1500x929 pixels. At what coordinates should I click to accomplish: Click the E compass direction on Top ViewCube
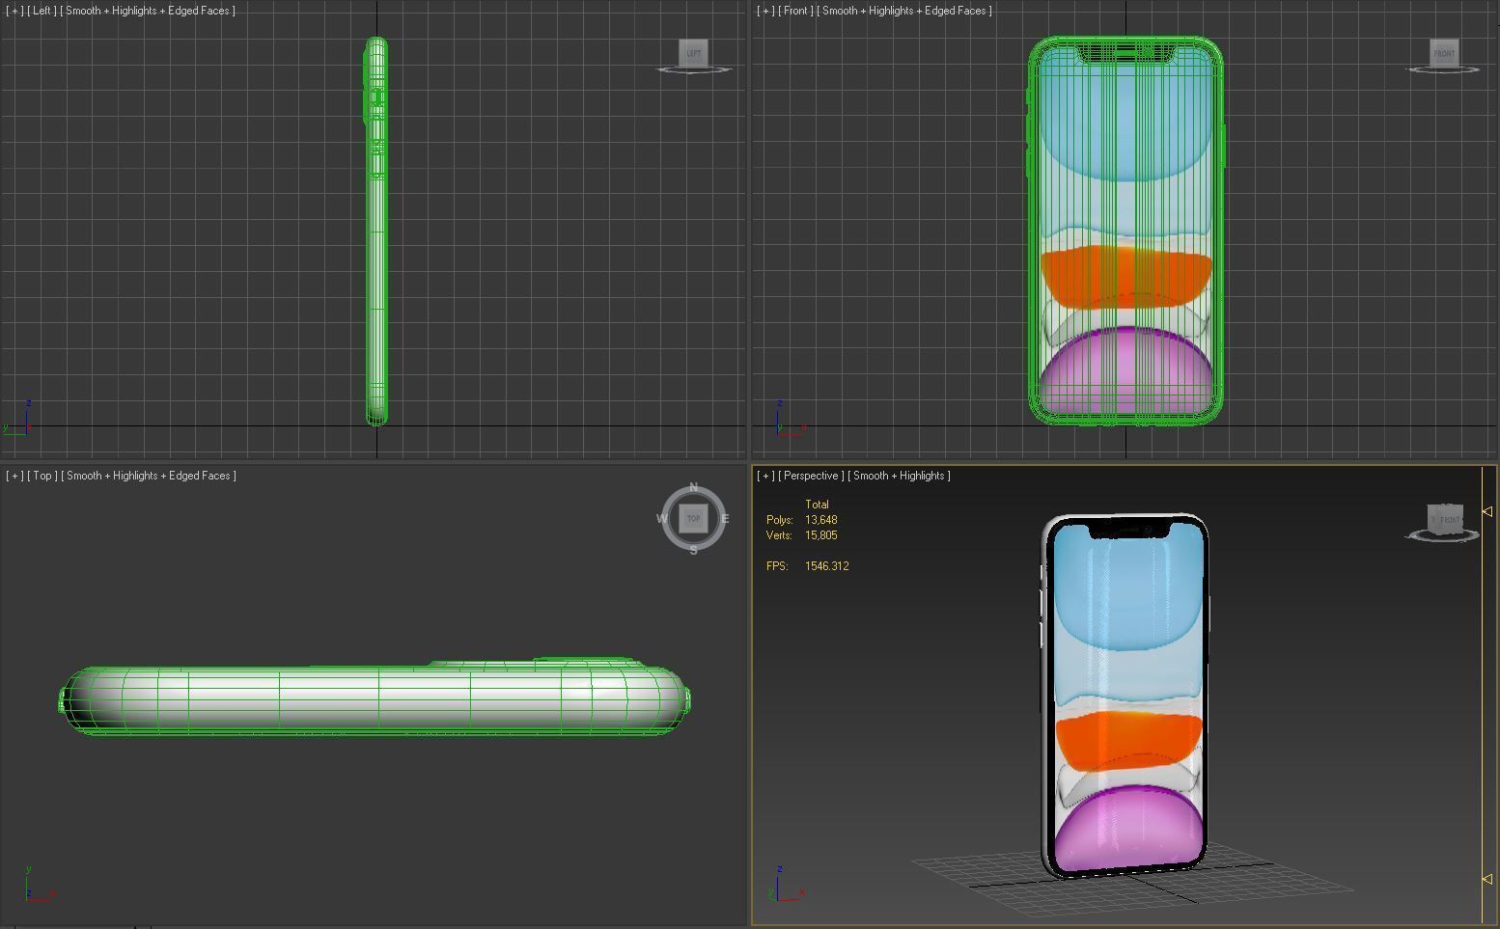725,518
